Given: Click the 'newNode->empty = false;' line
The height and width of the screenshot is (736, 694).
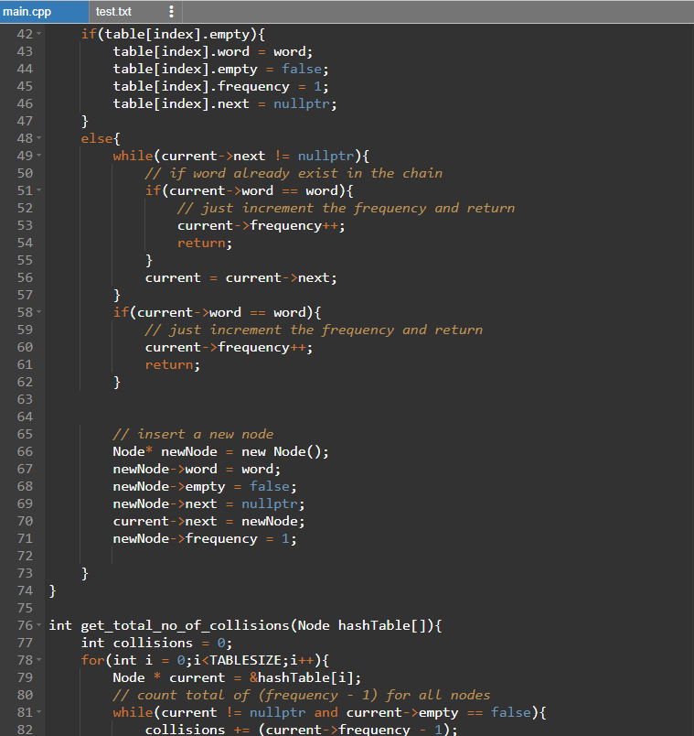Looking at the screenshot, I should [x=205, y=486].
